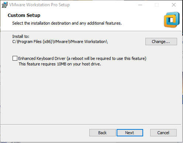Click the "Select the installation destination" subtitle
This screenshot has height=143, width=183.
[x=67, y=23]
